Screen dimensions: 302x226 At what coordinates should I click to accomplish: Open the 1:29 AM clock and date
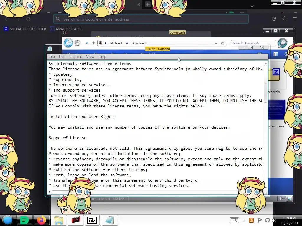[x=289, y=220]
